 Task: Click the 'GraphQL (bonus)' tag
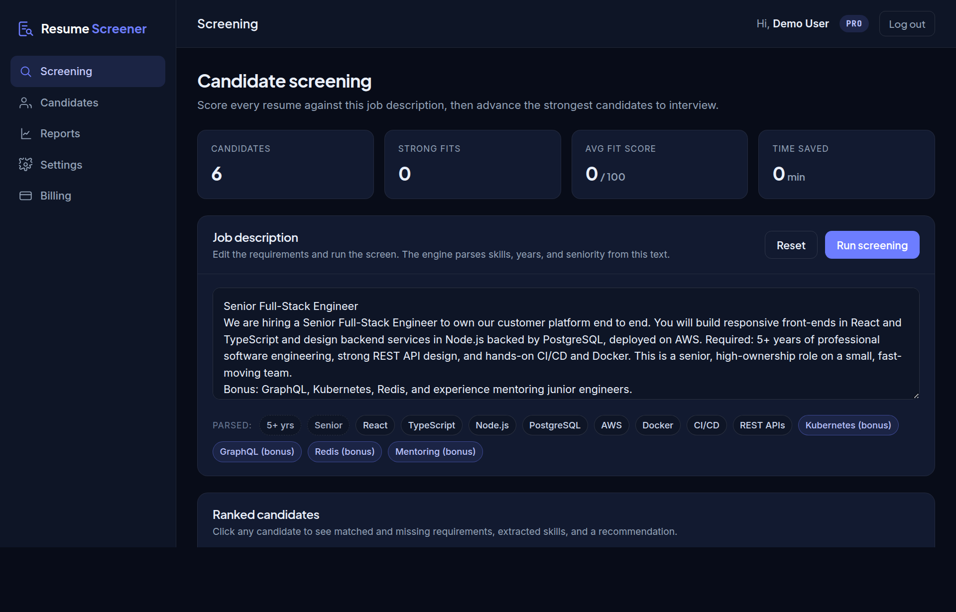[257, 452]
